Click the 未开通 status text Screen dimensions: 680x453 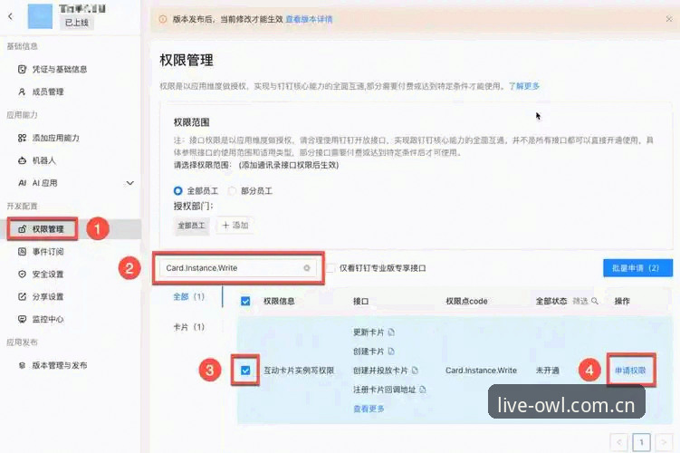tap(547, 371)
